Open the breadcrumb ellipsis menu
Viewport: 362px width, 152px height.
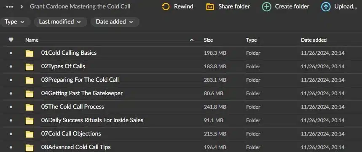click(9, 7)
